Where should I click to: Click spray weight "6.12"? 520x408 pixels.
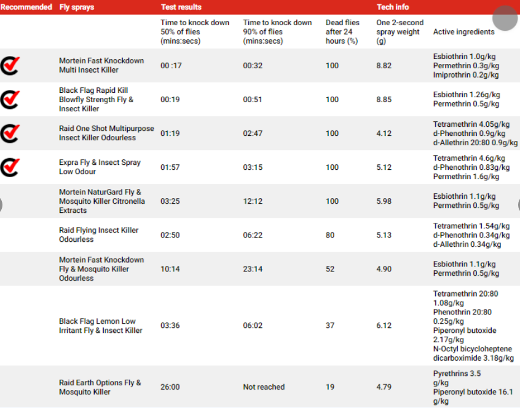click(x=384, y=326)
